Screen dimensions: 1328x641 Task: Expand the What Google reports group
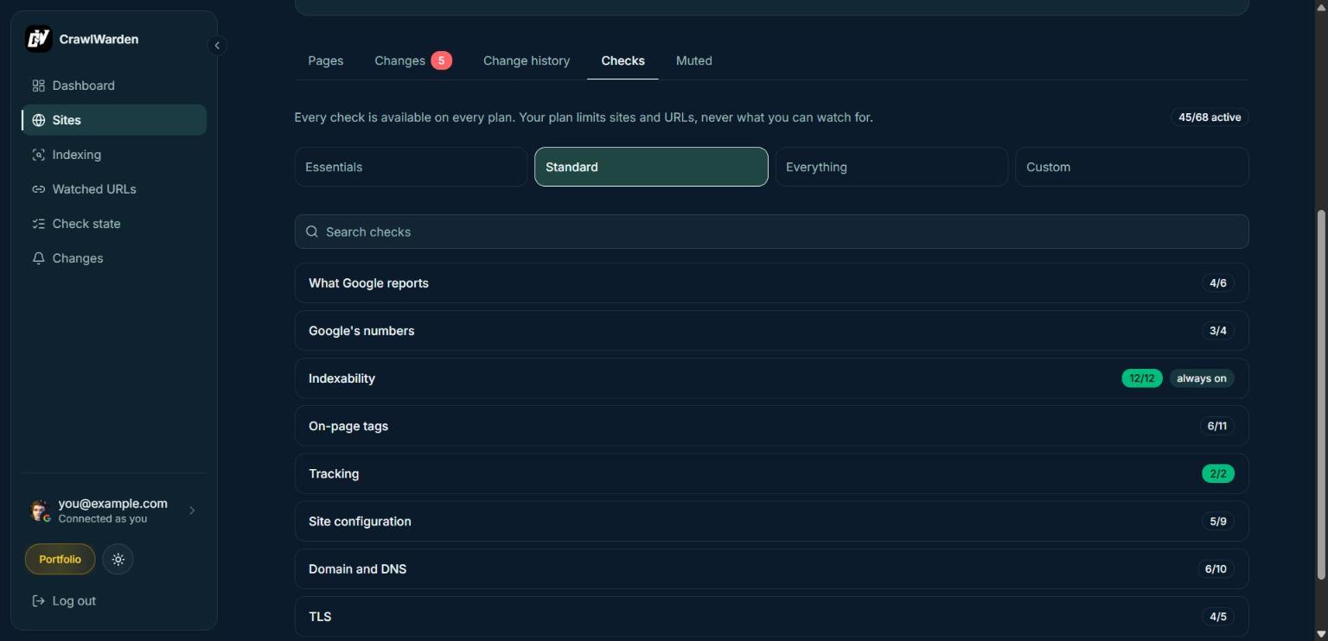pyautogui.click(x=771, y=282)
